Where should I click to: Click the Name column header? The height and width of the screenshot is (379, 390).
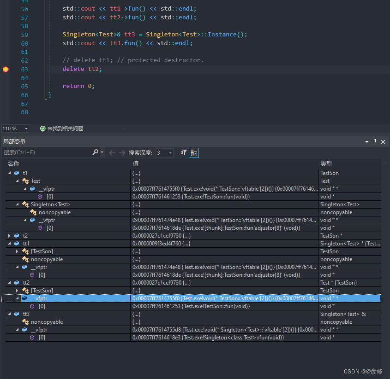(13, 163)
